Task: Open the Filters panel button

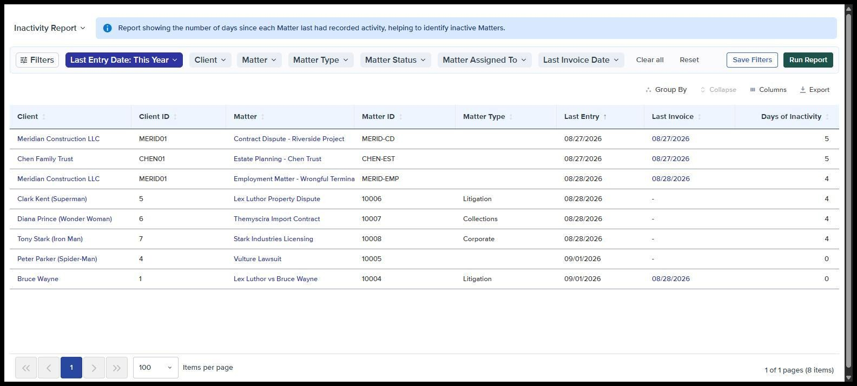Action: pos(37,60)
